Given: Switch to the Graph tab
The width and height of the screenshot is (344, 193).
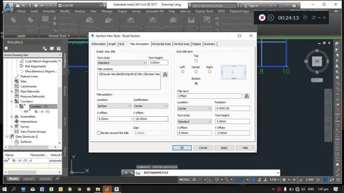Looking at the screenshot, I should pos(112,44).
